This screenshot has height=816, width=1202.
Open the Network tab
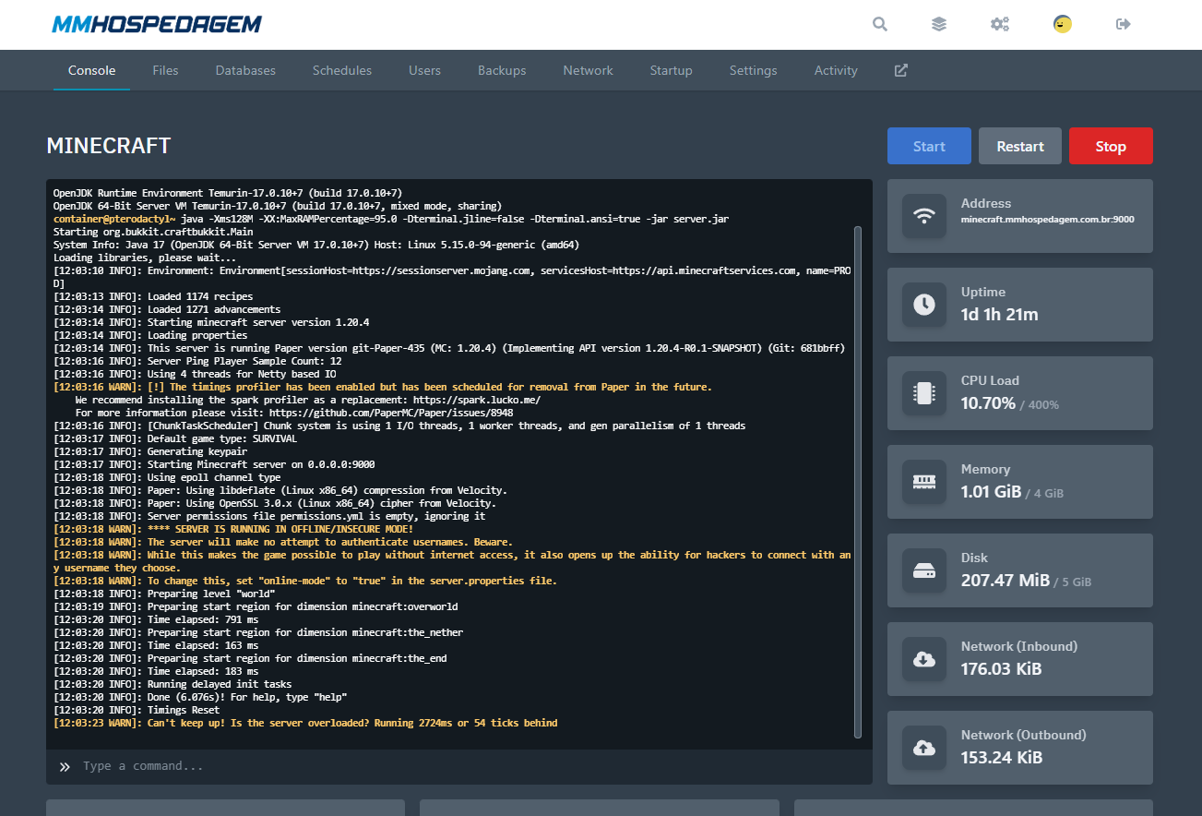[588, 70]
